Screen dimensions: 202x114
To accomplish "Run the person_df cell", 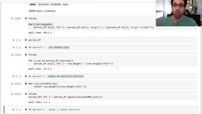I will (26, 40).
